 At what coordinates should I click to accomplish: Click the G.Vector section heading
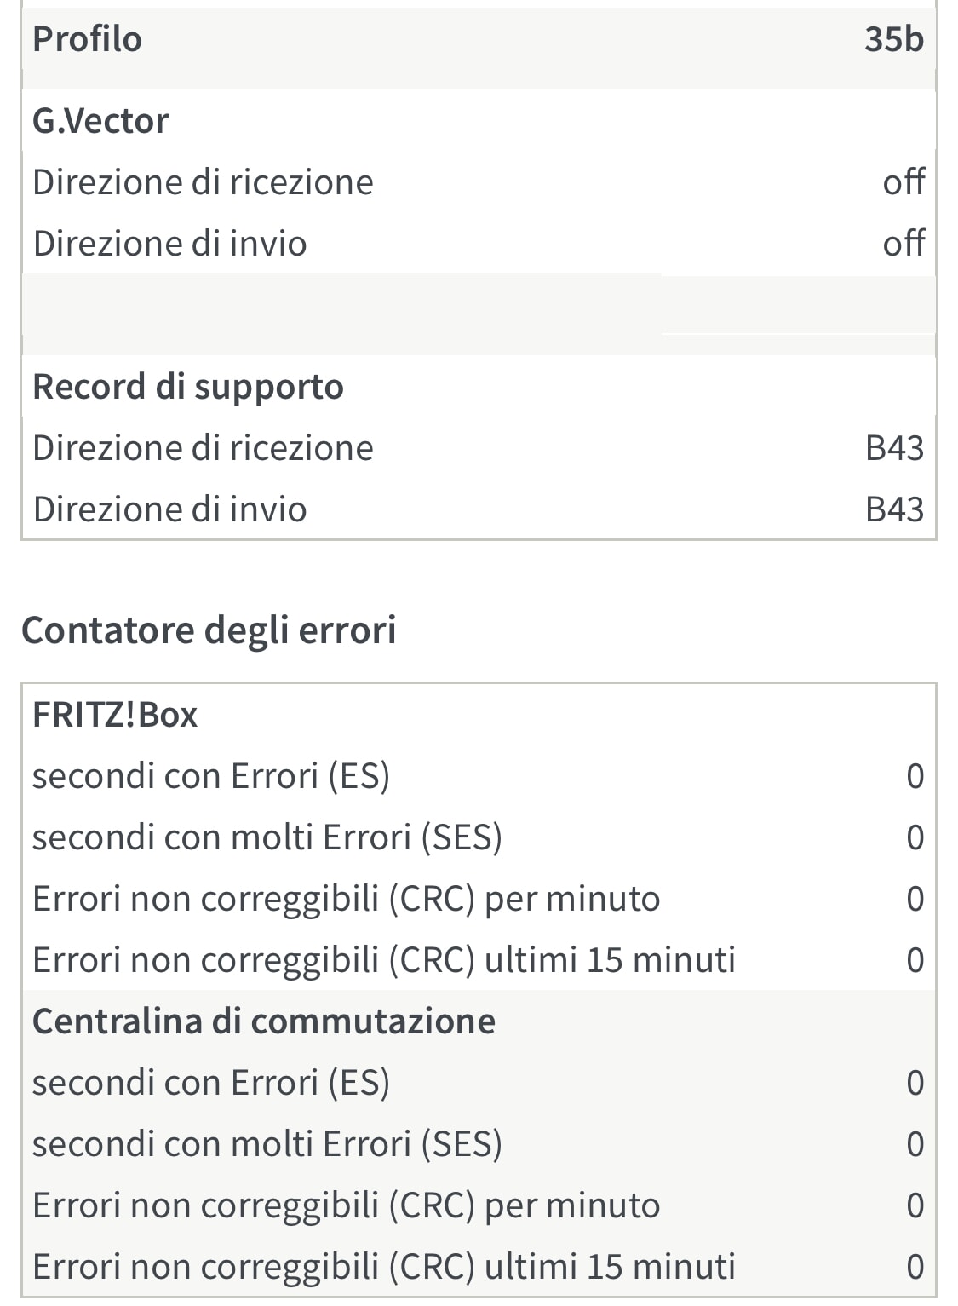pyautogui.click(x=100, y=121)
